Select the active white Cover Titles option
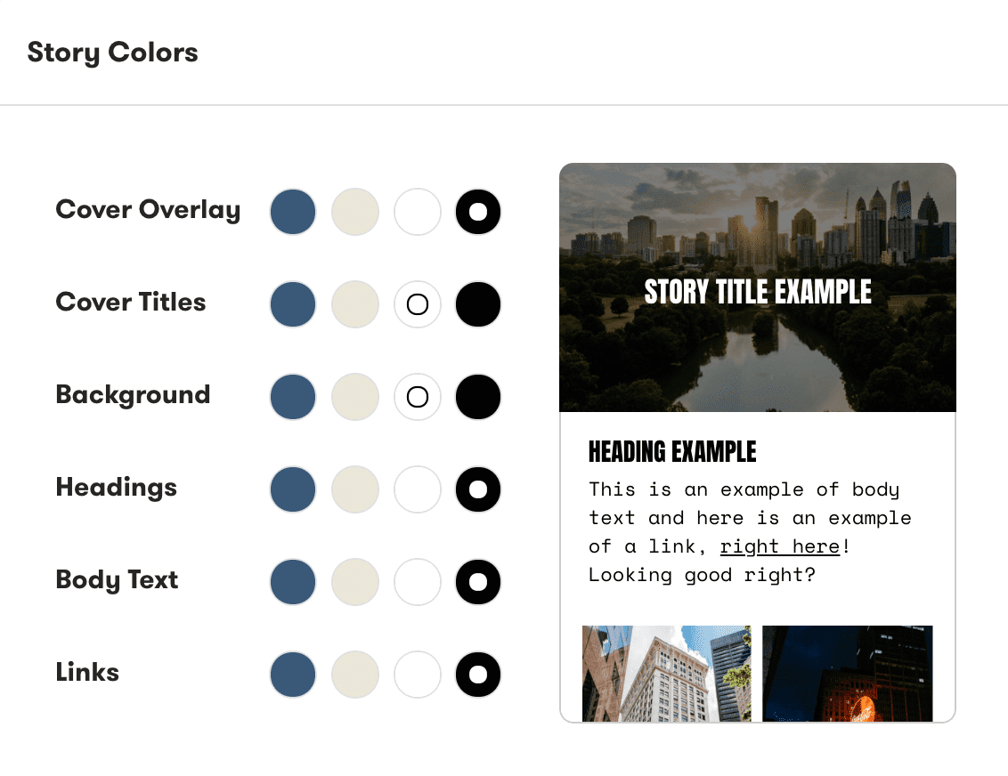 coord(418,304)
